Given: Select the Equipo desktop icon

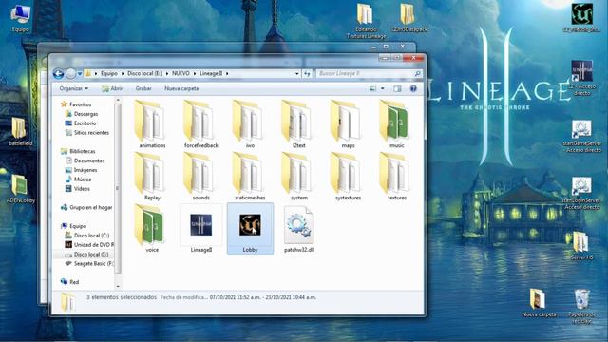Looking at the screenshot, I should pos(20,19).
